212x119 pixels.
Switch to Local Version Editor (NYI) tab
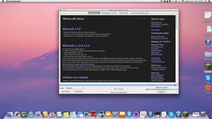(139, 13)
